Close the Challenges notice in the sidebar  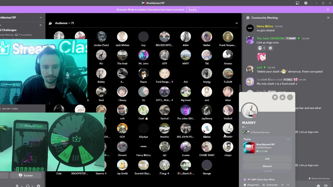(40, 25)
